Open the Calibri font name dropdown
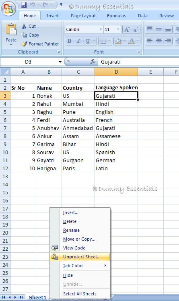 click(x=101, y=29)
